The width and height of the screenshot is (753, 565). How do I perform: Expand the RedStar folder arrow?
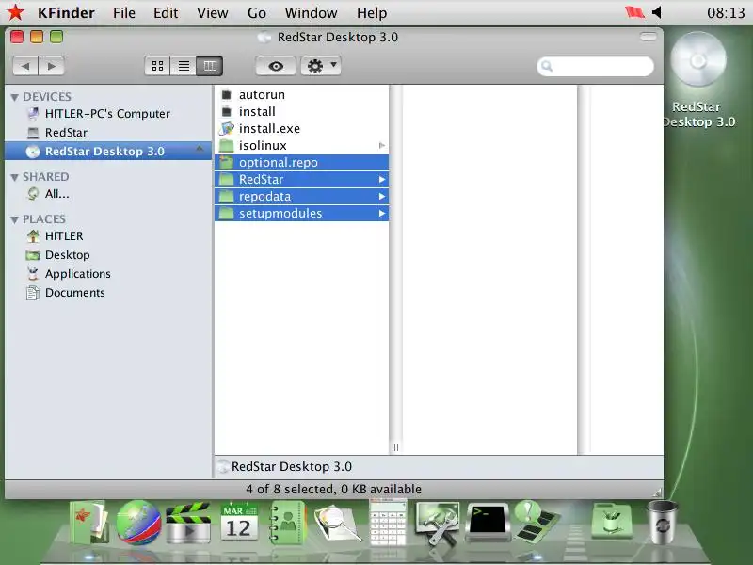click(382, 179)
